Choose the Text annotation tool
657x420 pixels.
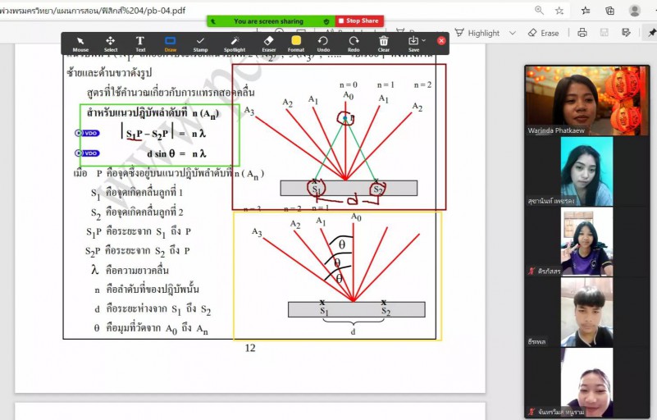pos(140,43)
